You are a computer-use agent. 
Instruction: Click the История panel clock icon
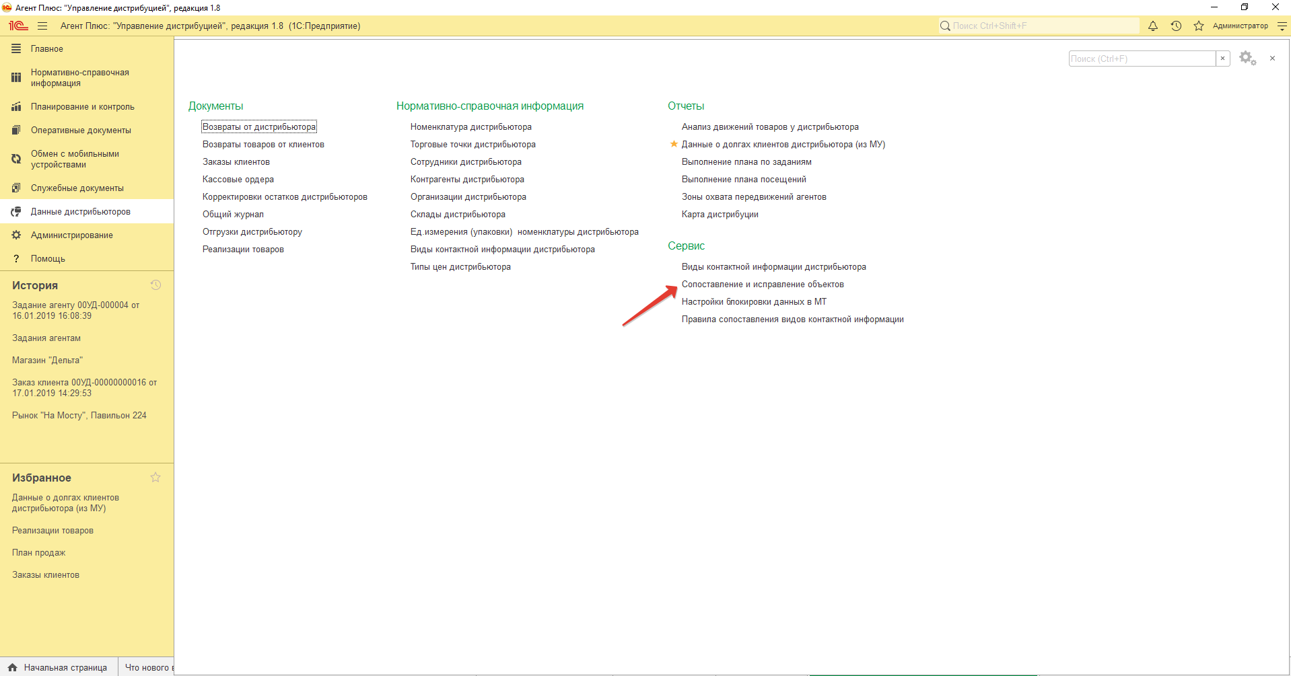tap(155, 285)
